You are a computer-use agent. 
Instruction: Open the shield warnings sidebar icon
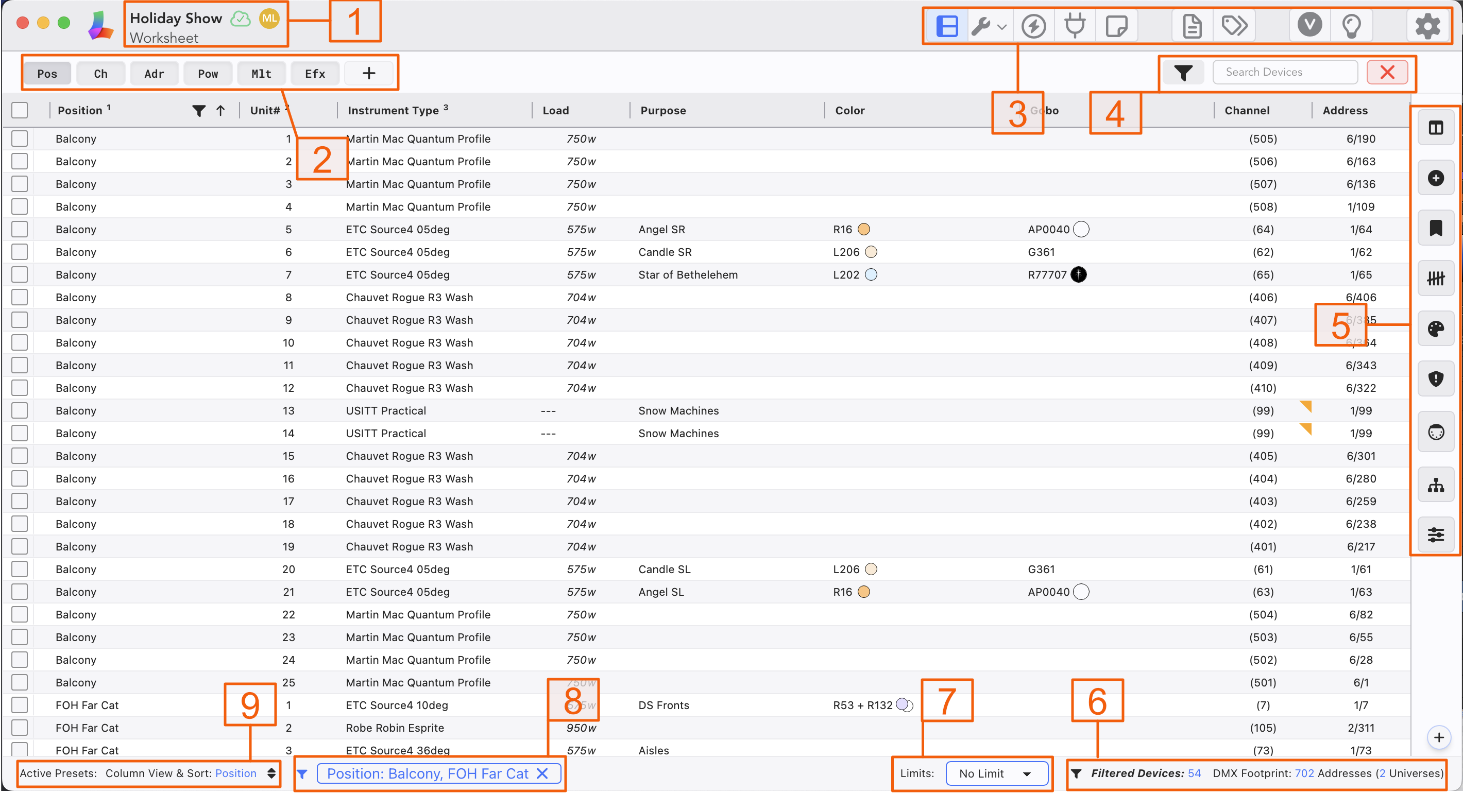[1435, 378]
